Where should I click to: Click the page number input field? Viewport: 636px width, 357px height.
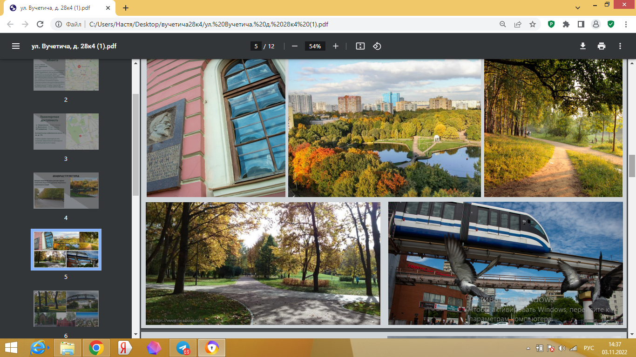(x=256, y=46)
